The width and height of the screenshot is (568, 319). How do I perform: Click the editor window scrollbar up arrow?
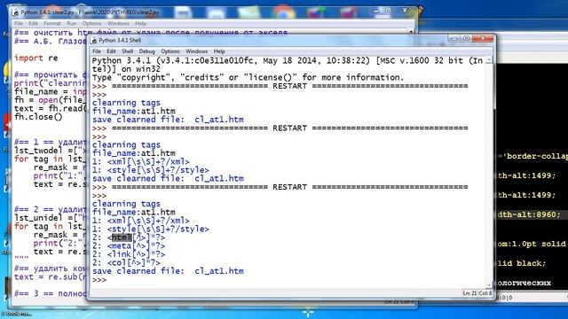pos(411,32)
